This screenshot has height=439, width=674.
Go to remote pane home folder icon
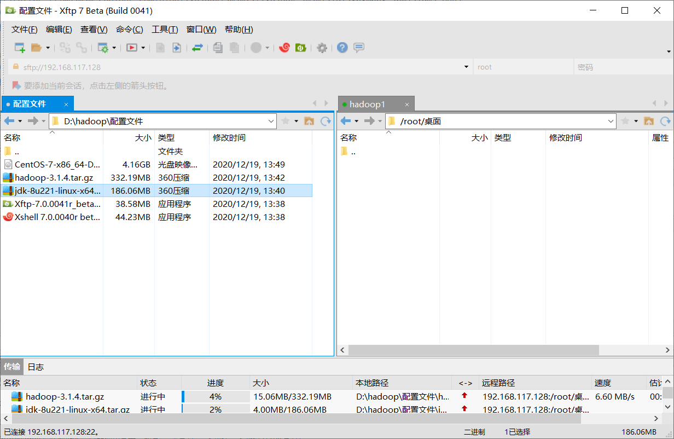[649, 121]
